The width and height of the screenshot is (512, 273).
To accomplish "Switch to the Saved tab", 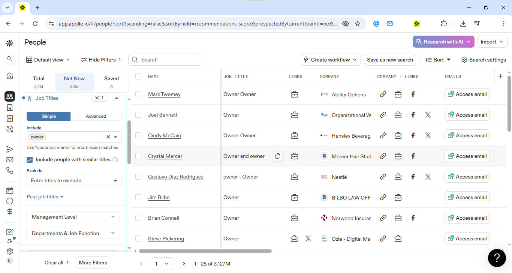I will pyautogui.click(x=111, y=82).
